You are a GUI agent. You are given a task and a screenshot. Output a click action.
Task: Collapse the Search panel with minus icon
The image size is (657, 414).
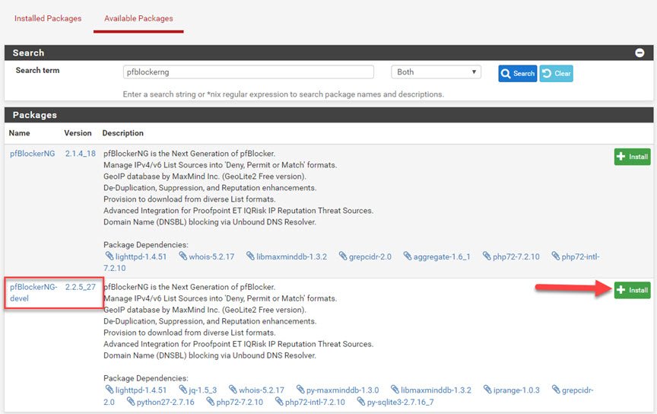coord(640,53)
